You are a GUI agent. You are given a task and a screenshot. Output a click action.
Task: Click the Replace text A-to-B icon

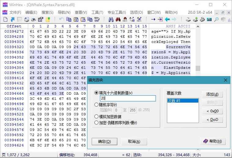click(x=132, y=19)
